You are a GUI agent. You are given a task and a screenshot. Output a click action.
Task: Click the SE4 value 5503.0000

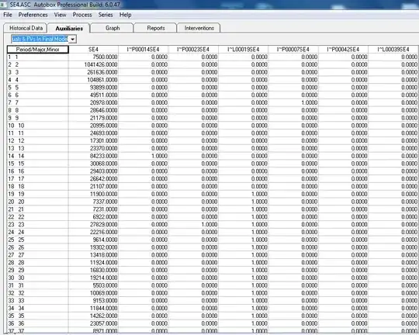[94, 285]
